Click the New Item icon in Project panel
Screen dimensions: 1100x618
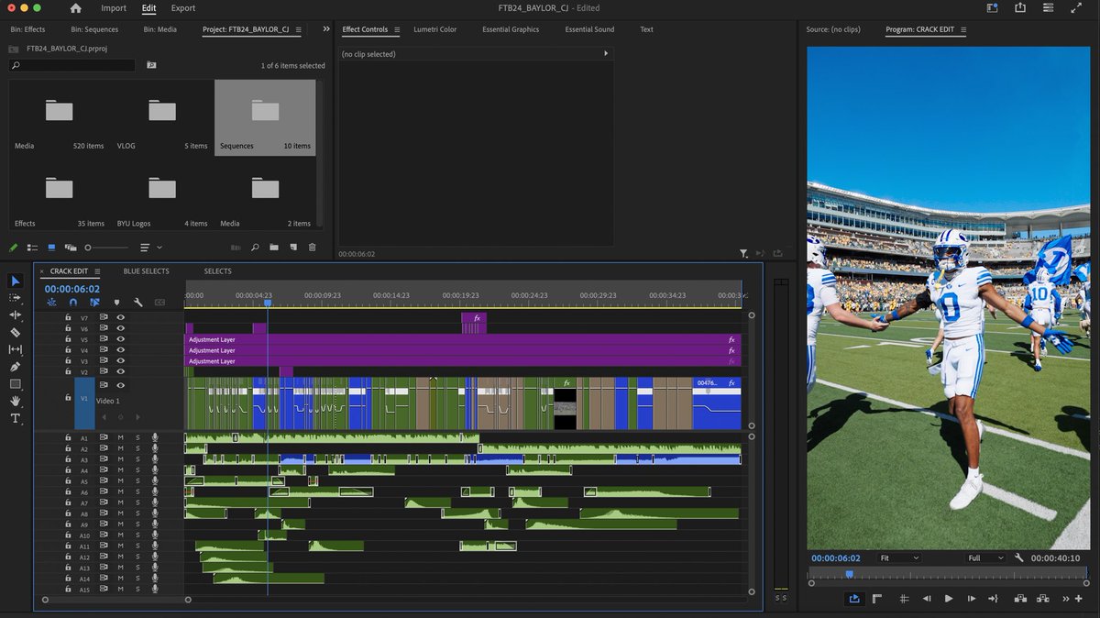(293, 247)
